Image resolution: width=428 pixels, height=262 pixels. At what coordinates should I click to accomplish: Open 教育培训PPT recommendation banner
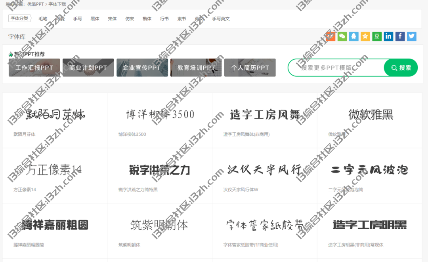[196, 68]
